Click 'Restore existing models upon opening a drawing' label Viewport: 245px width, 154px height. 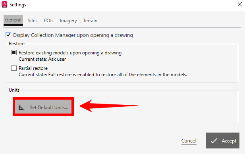pos(70,53)
